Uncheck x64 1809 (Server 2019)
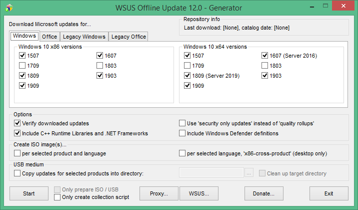This screenshot has height=210, width=358. pyautogui.click(x=187, y=76)
